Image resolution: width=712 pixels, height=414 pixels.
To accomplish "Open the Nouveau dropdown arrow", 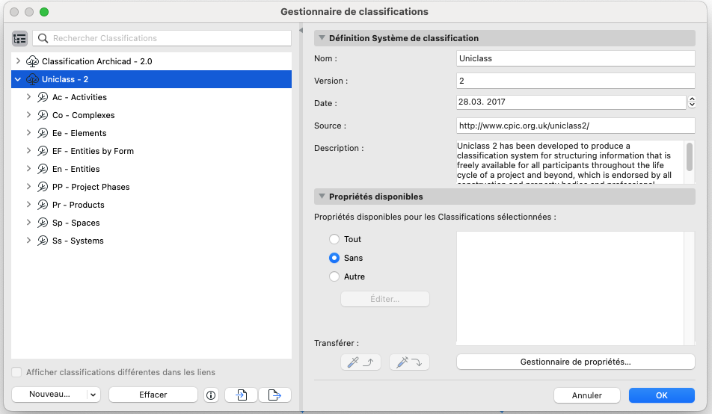I will [93, 395].
